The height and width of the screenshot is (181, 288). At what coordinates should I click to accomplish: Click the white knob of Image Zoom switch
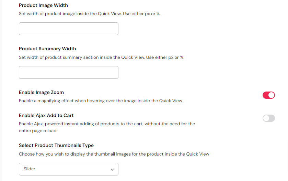(271, 95)
